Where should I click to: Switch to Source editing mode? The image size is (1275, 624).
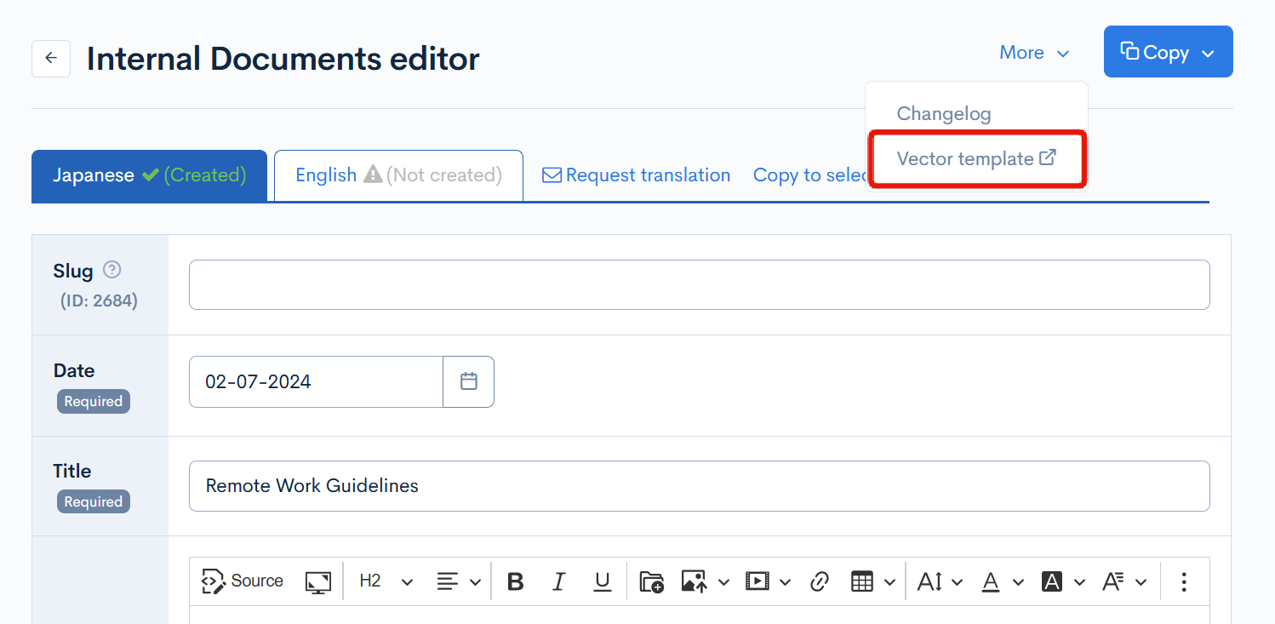243,581
